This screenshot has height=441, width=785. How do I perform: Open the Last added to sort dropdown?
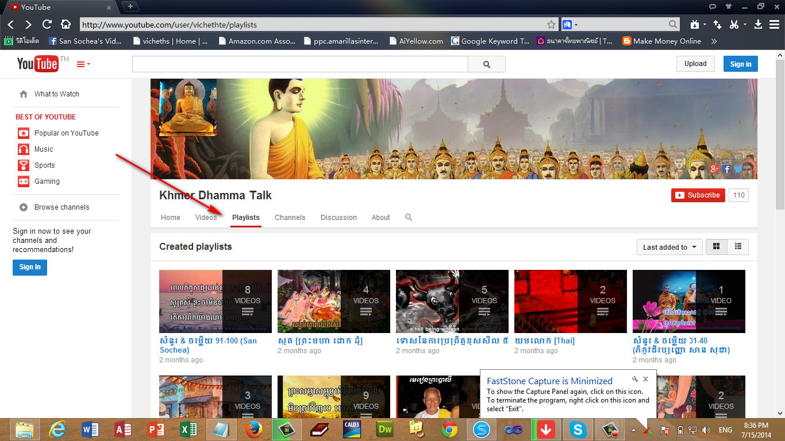pyautogui.click(x=669, y=247)
